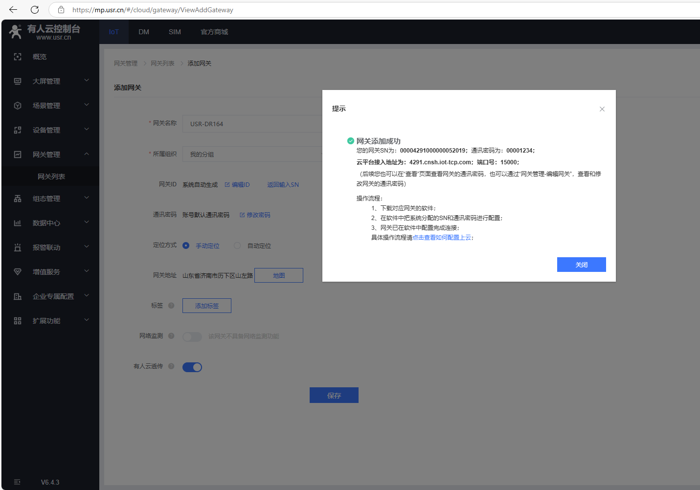
Task: Click the 报警联动 alarm icon
Action: click(x=18, y=247)
